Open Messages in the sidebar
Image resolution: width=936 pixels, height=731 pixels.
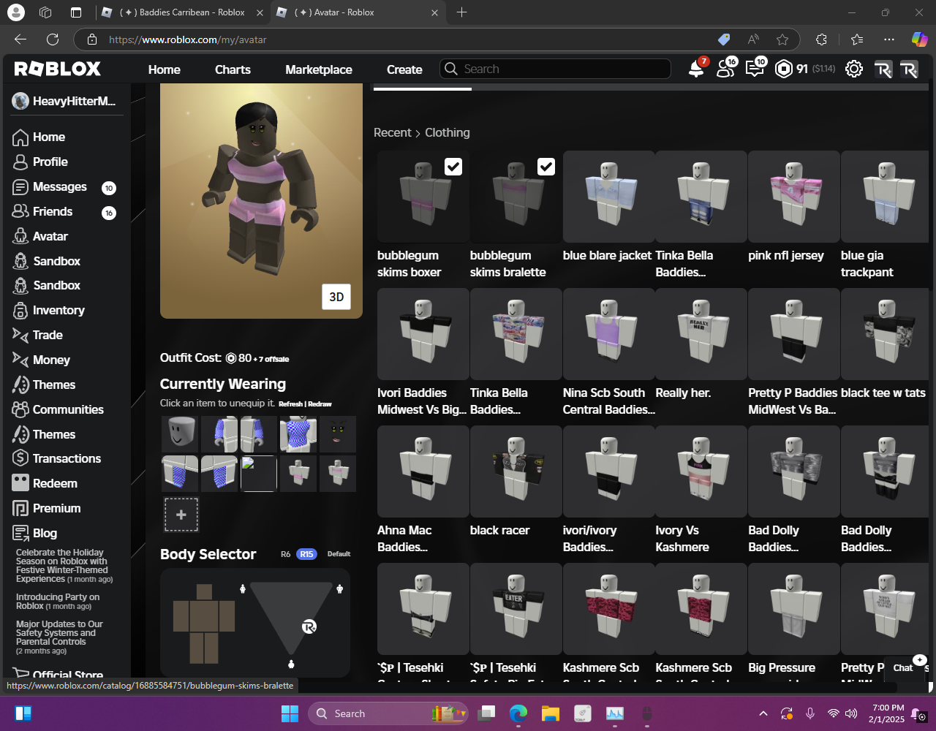click(59, 186)
